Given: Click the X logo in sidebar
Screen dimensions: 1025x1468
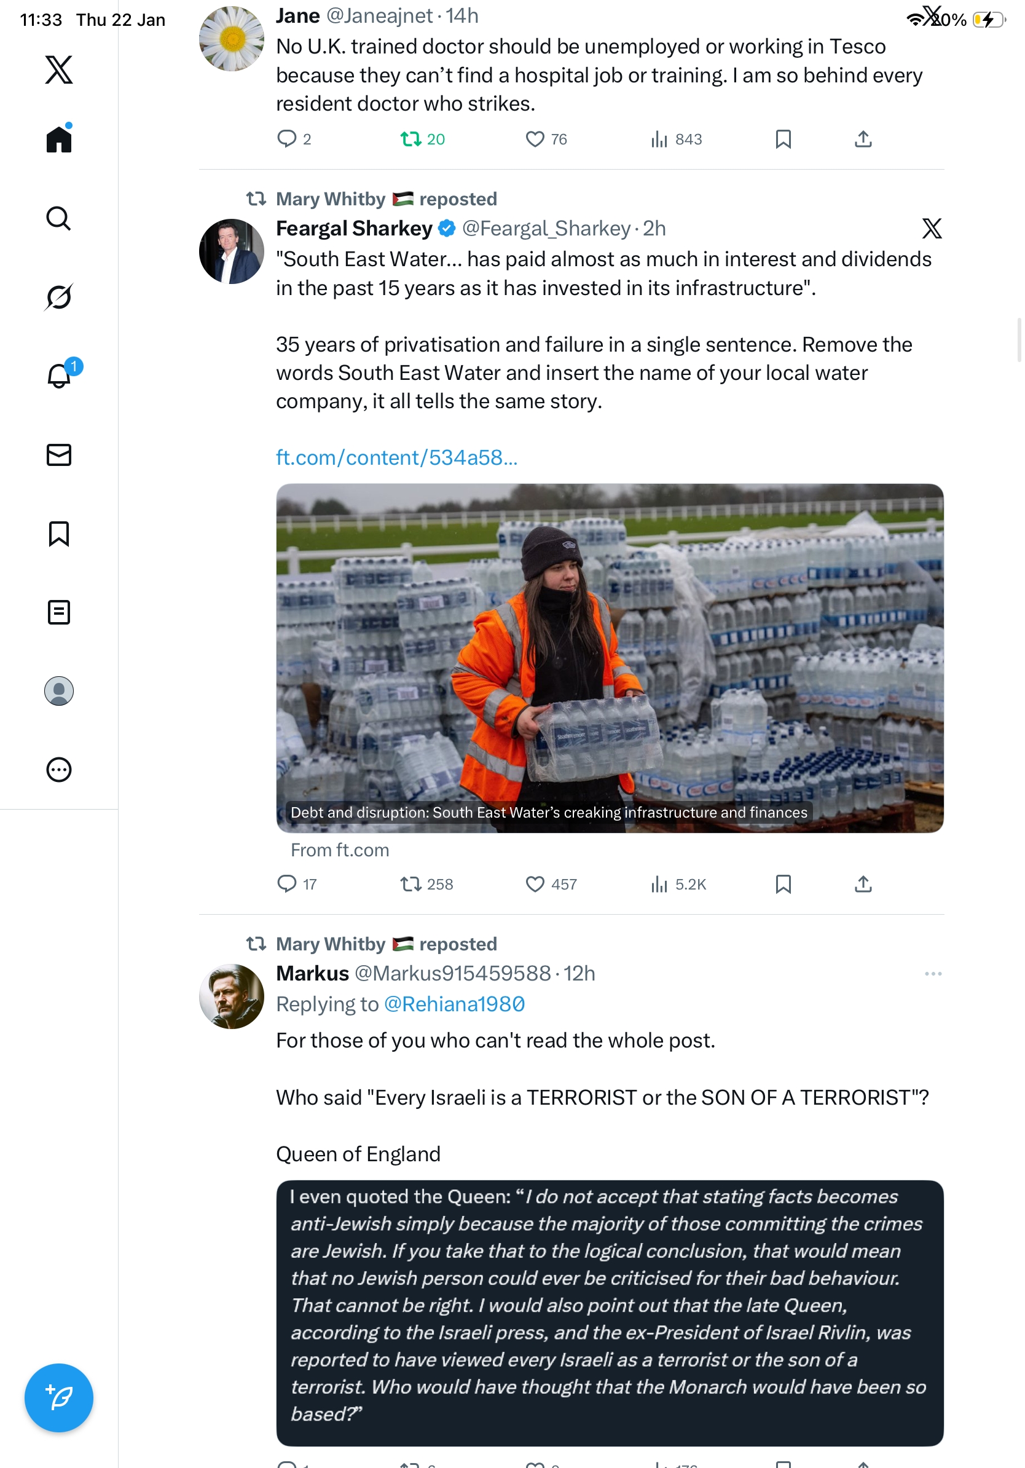Looking at the screenshot, I should pos(59,69).
